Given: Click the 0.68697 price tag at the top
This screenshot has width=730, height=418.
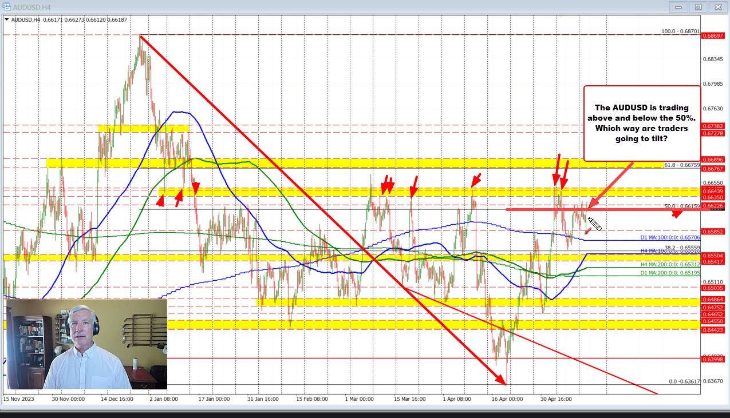Looking at the screenshot, I should pyautogui.click(x=714, y=35).
